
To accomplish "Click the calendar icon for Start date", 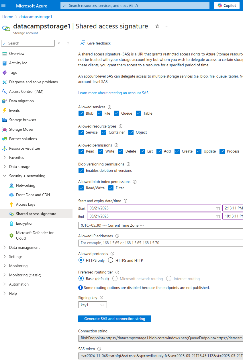I will (217, 208).
